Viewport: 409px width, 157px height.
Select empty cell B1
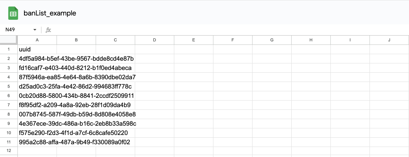pos(76,49)
